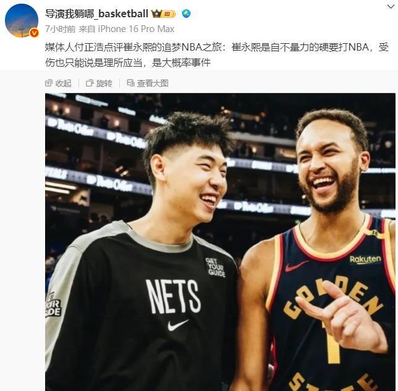This screenshot has height=391, width=398.
Task: Click the white Nike swoosh on black shirt
Action: click(x=178, y=324)
